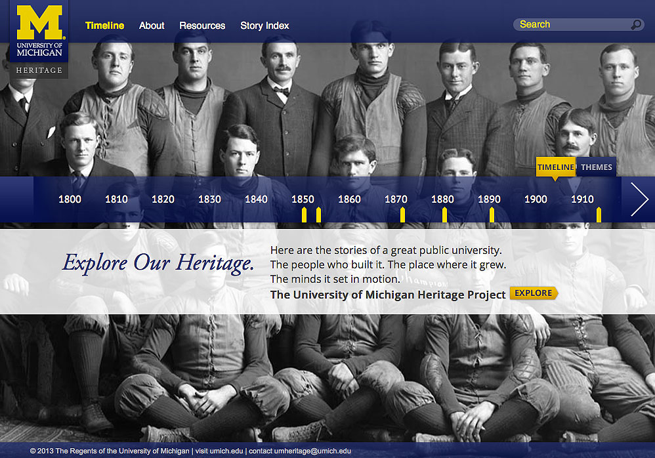Select decade 1870 on timeline
This screenshot has height=458, width=655.
[396, 199]
